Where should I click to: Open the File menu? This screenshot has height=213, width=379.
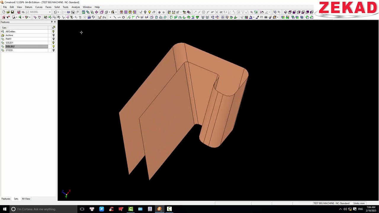point(5,7)
